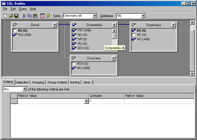This screenshot has width=197, height=140.
Task: Click the Paste clipboard icon
Action: pyautogui.click(x=35, y=16)
